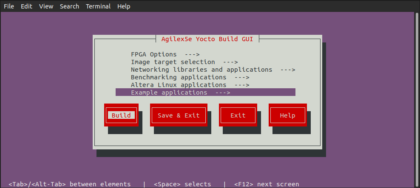Expand Altera Linux applications submenu
The image size is (420, 188).
[x=190, y=85]
